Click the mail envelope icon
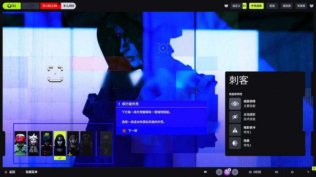The image size is (316, 177). 276,172
